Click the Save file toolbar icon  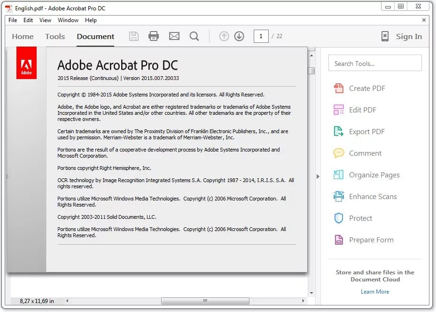[134, 36]
